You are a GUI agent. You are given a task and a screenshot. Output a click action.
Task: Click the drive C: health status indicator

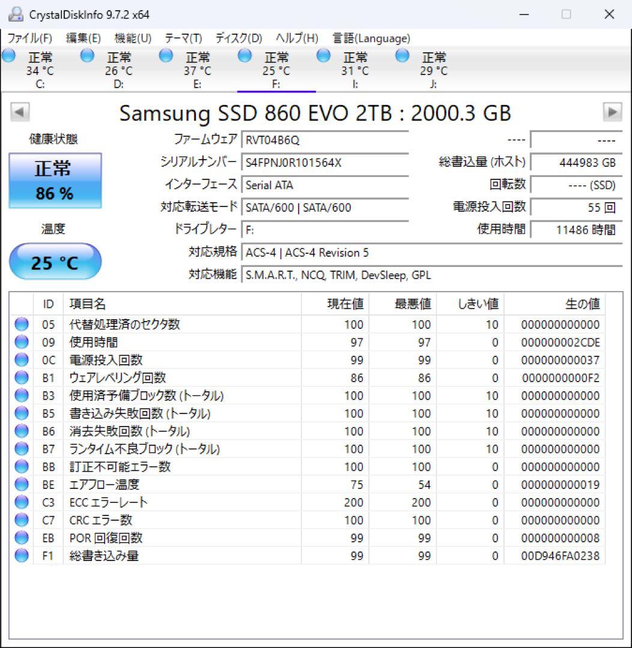tap(8, 55)
